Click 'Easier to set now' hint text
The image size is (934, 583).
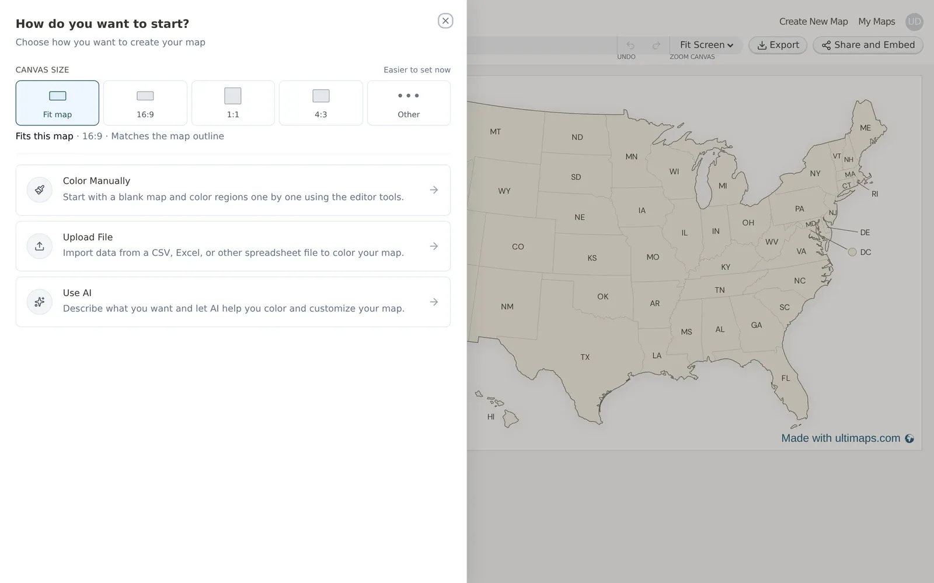pyautogui.click(x=417, y=70)
